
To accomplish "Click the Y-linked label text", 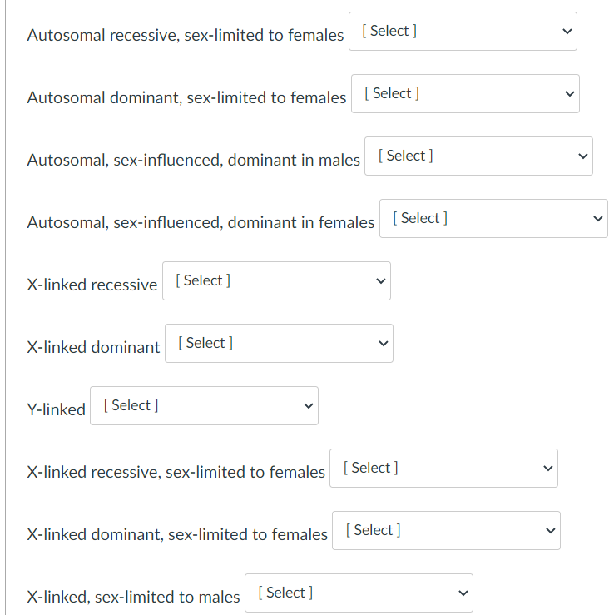I will [x=56, y=409].
